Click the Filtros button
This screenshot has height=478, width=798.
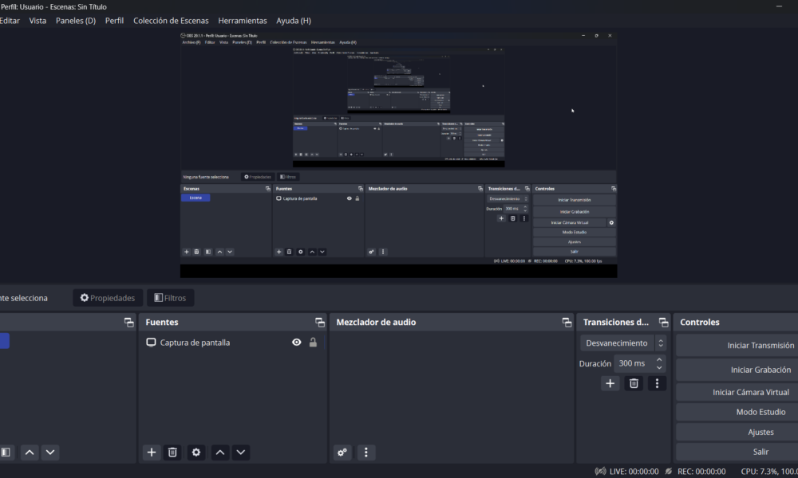click(x=171, y=298)
